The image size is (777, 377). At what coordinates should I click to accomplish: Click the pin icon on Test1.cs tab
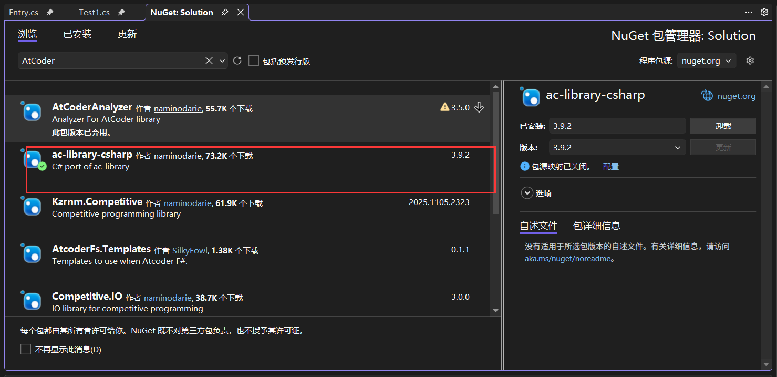coord(121,12)
